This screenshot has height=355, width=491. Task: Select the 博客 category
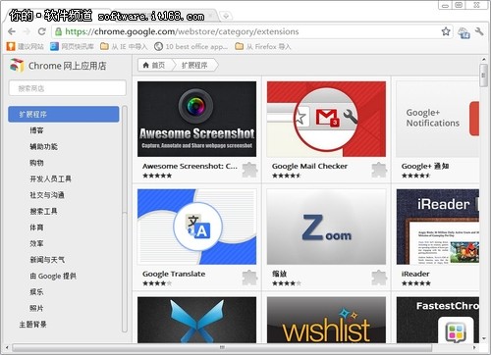click(x=36, y=130)
